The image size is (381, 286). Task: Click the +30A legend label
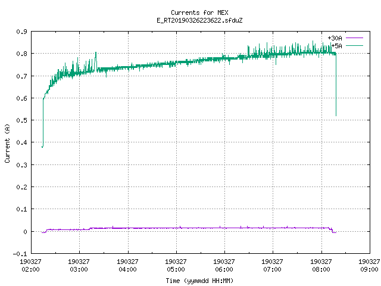(335, 38)
